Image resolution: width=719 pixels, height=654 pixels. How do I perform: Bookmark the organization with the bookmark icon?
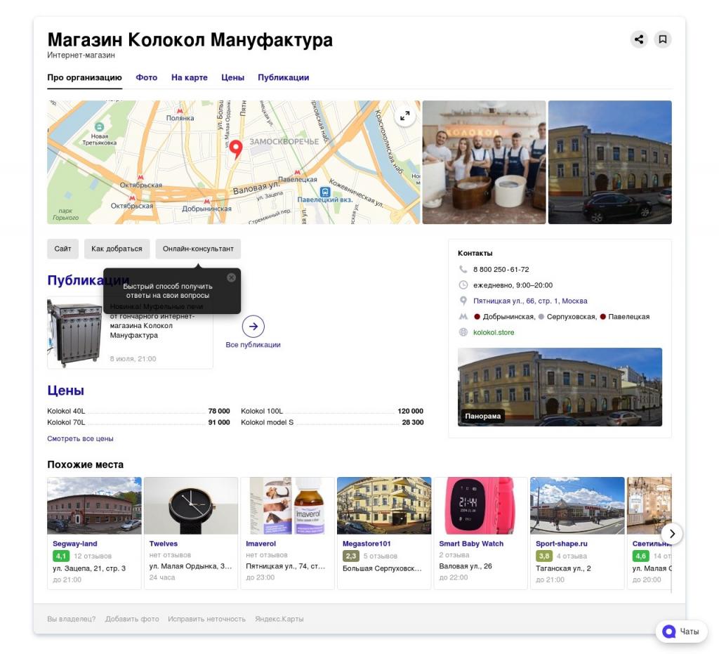[x=663, y=39]
